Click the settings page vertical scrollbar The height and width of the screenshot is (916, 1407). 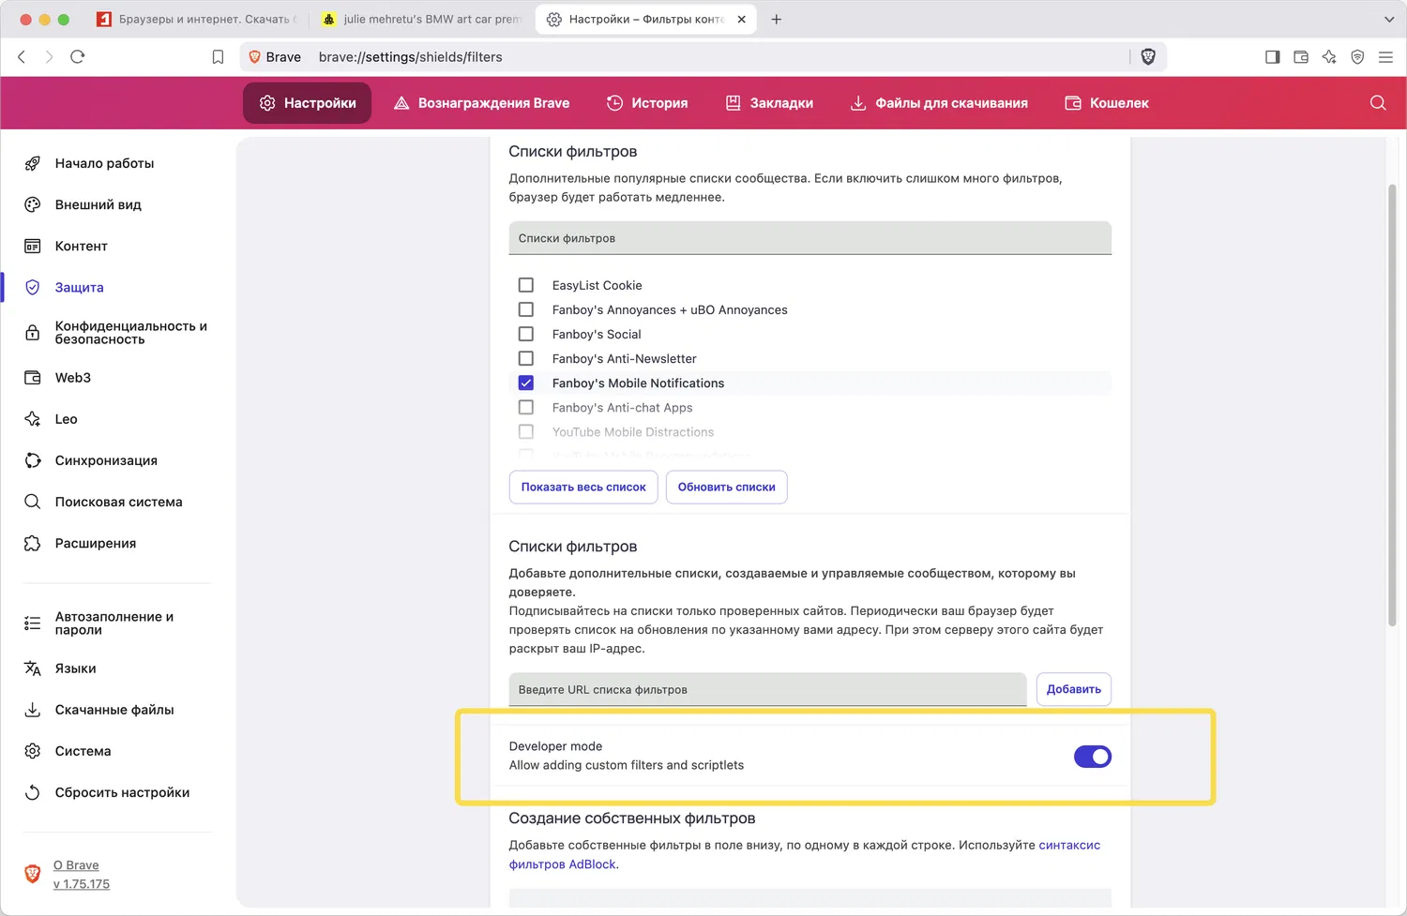click(x=1392, y=405)
